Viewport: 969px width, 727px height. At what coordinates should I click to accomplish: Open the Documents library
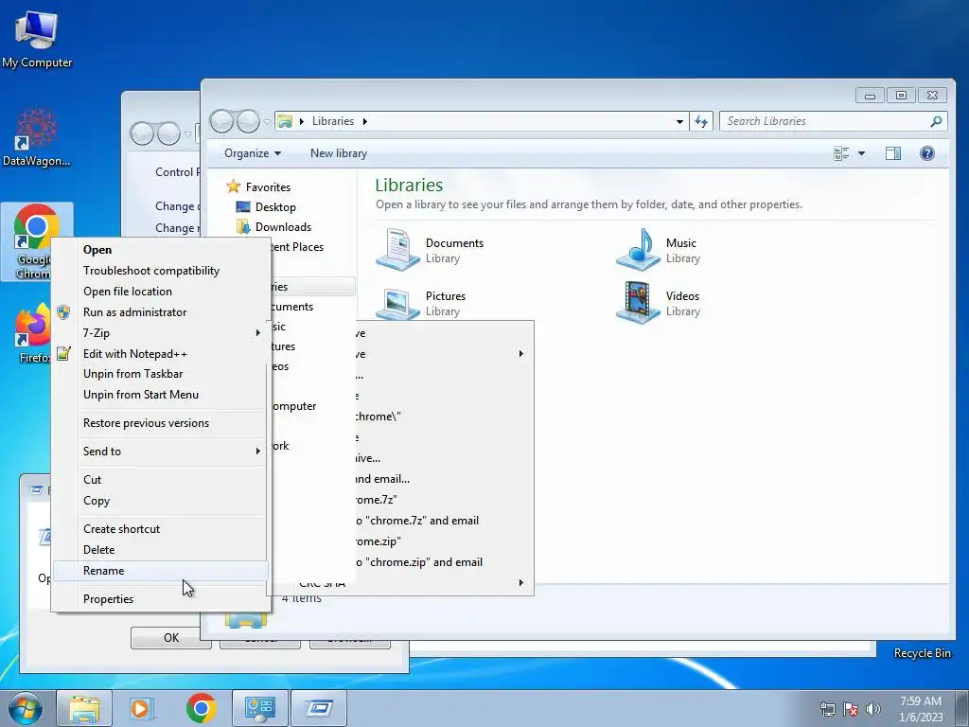click(431, 250)
